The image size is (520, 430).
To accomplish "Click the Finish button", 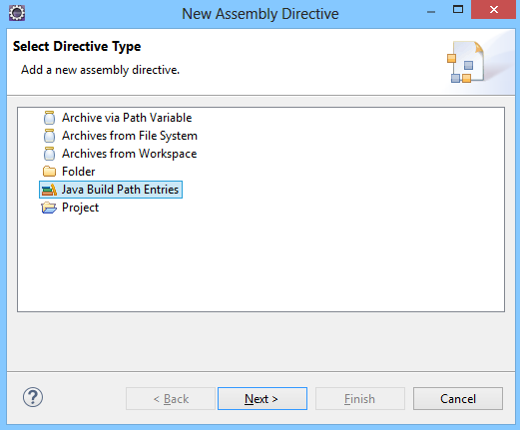I will 360,398.
